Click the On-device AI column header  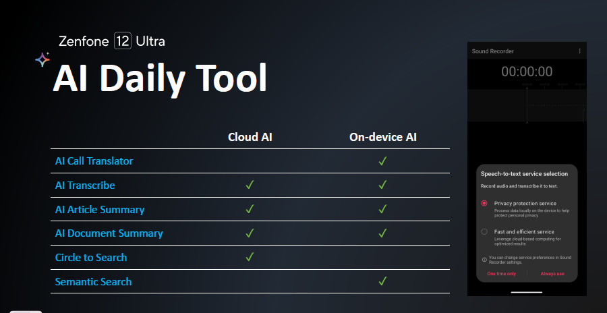[383, 138]
